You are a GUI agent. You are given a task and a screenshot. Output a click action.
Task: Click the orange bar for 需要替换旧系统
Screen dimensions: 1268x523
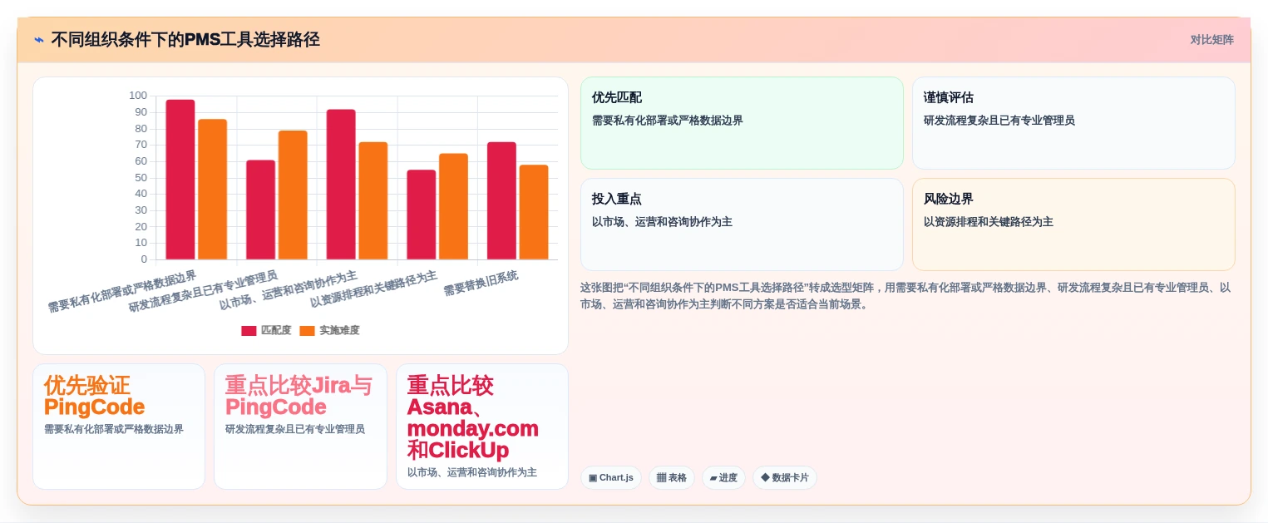(534, 212)
